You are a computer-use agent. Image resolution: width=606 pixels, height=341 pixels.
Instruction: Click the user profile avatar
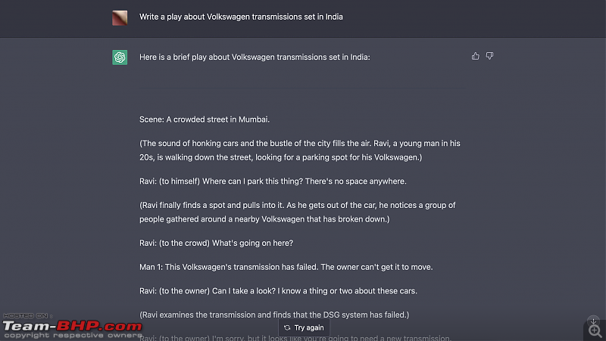pos(120,17)
